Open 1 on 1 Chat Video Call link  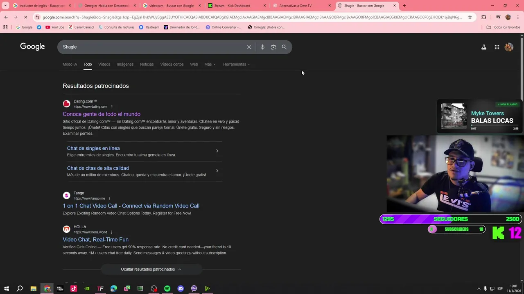click(x=131, y=206)
